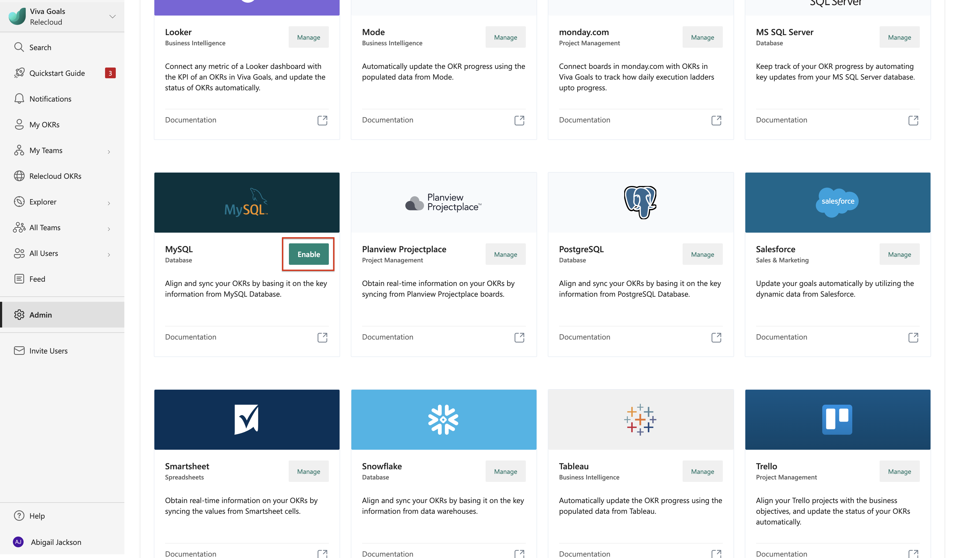This screenshot has height=558, width=960.
Task: Click the Trello logo banner
Action: click(x=838, y=419)
